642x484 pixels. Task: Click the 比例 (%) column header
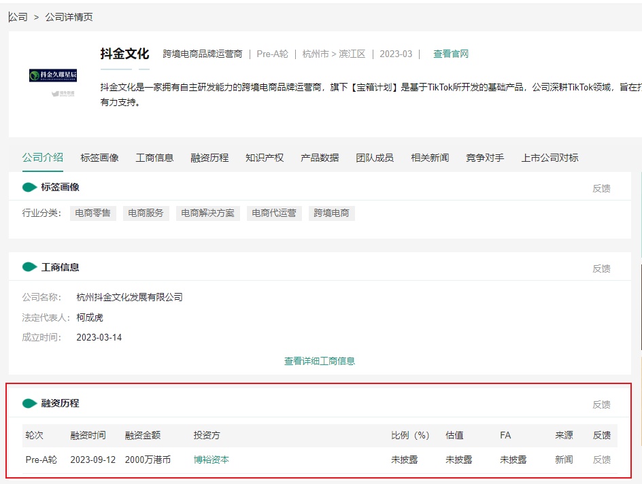pos(410,435)
